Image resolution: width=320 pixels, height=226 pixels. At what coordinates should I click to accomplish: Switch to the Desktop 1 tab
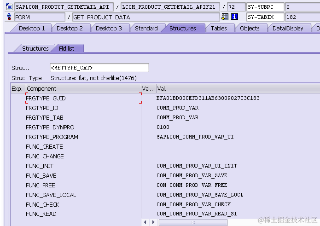(32, 28)
